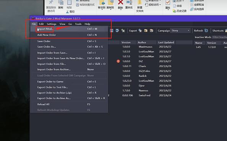
Task: Click the Filter Inactive mods input field
Action: tap(219, 37)
